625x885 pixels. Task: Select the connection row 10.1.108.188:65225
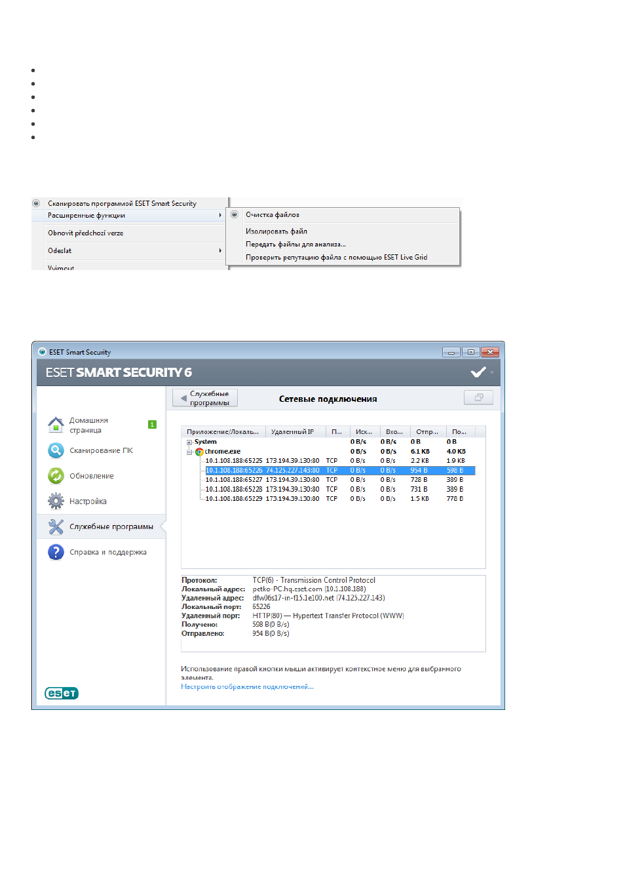point(339,461)
